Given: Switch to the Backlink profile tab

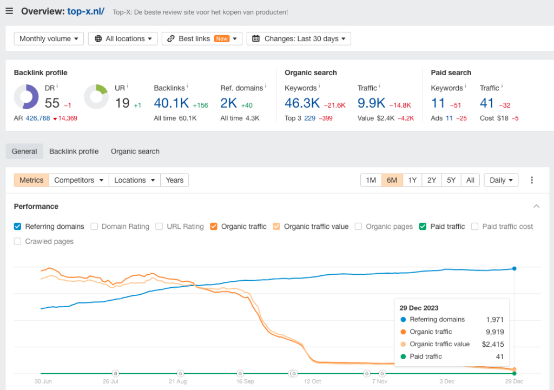Looking at the screenshot, I should click(x=74, y=151).
